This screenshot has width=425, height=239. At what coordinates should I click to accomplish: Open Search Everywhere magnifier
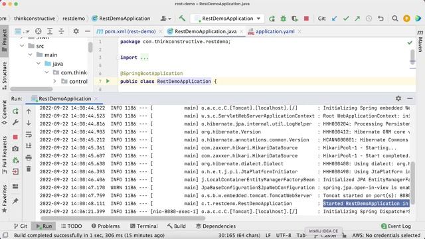tap(395, 19)
